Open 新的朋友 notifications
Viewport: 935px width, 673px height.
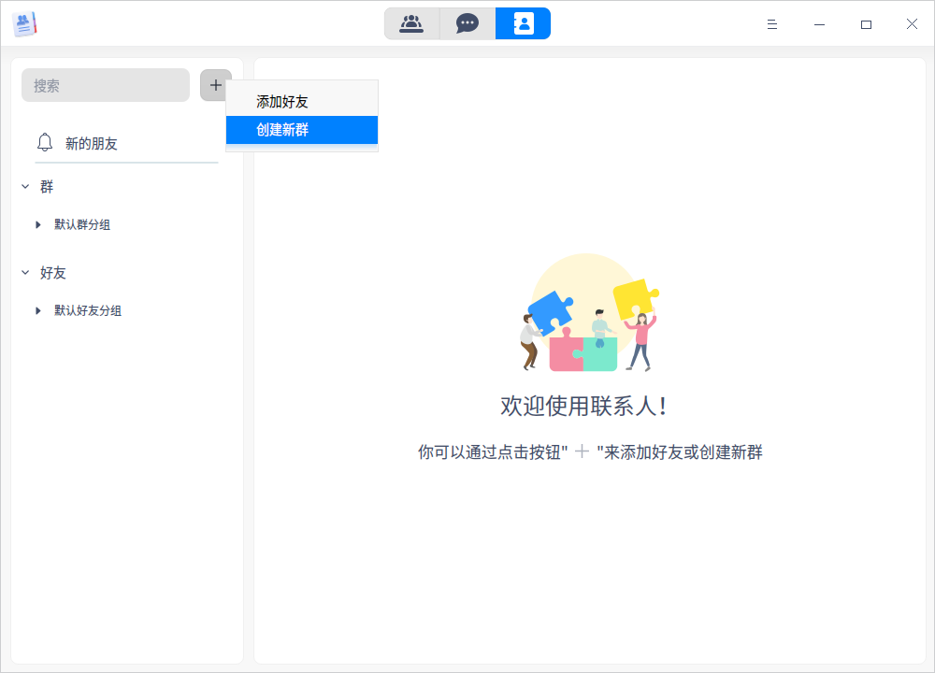[x=126, y=144]
